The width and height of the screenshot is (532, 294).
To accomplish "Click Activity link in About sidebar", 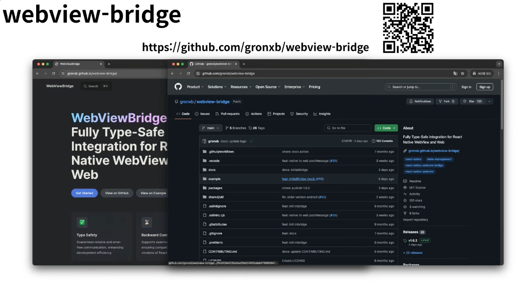I will click(x=412, y=194).
